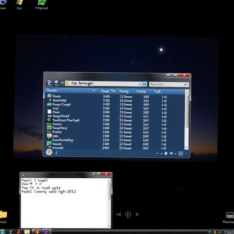Click the search box in file window
The width and height of the screenshot is (234, 234).
click(x=169, y=84)
